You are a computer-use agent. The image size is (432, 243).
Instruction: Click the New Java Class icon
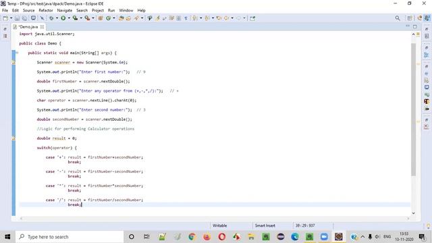point(108,18)
